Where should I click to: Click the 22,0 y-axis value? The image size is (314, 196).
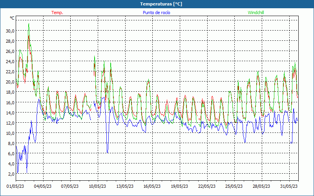coord(10,72)
